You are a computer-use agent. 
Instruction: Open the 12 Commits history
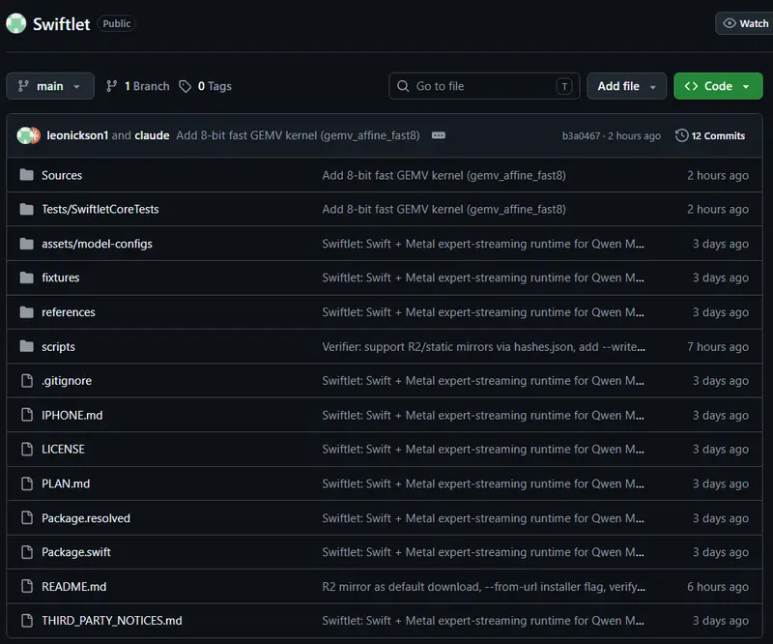coord(710,135)
